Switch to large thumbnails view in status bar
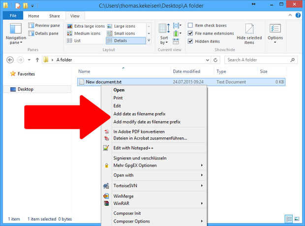 297,219
